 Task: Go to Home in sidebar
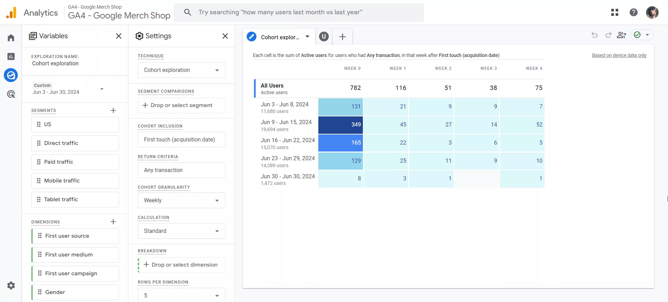coord(11,38)
